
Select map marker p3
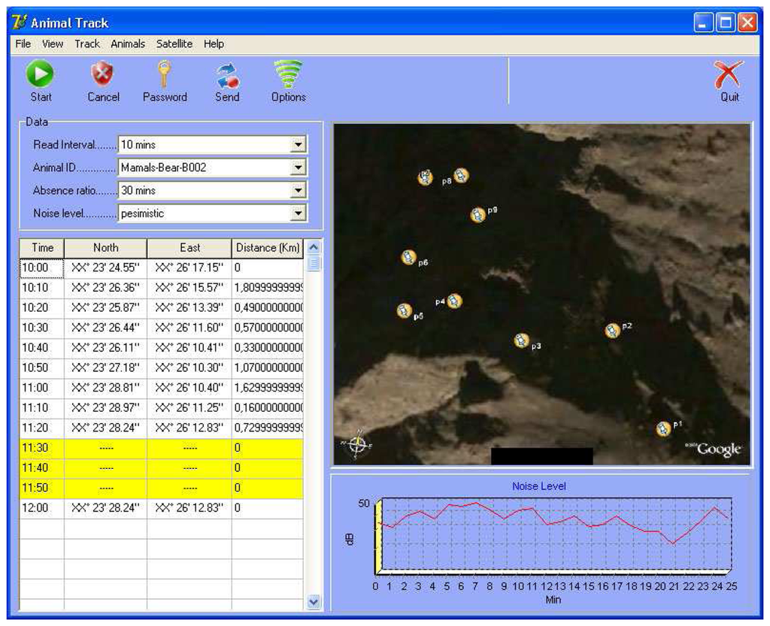(x=522, y=340)
